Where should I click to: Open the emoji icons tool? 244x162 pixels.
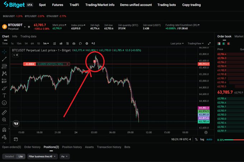click(4, 103)
